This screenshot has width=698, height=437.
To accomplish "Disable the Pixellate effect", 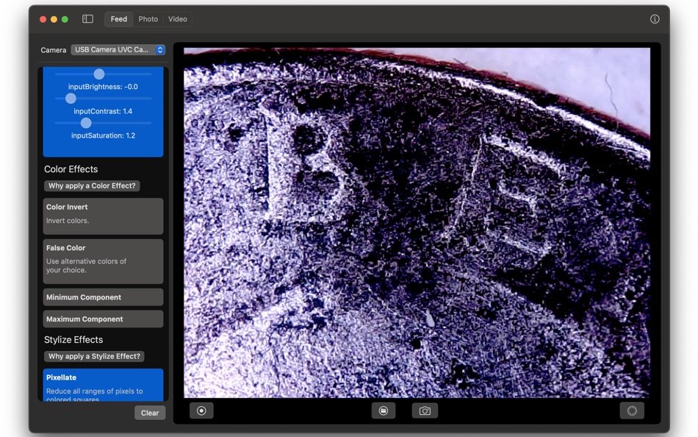I will (x=103, y=385).
